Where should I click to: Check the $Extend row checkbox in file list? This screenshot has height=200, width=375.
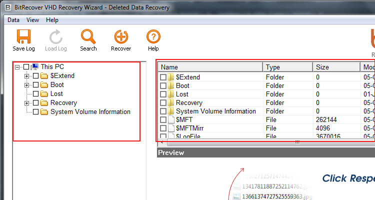tap(163, 77)
